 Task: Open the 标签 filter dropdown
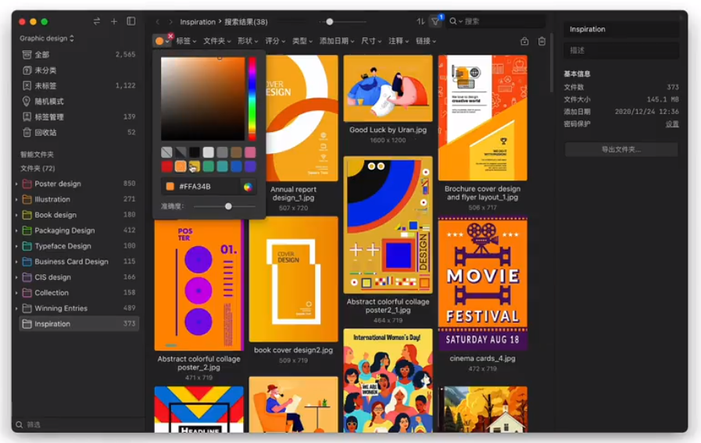(x=186, y=41)
